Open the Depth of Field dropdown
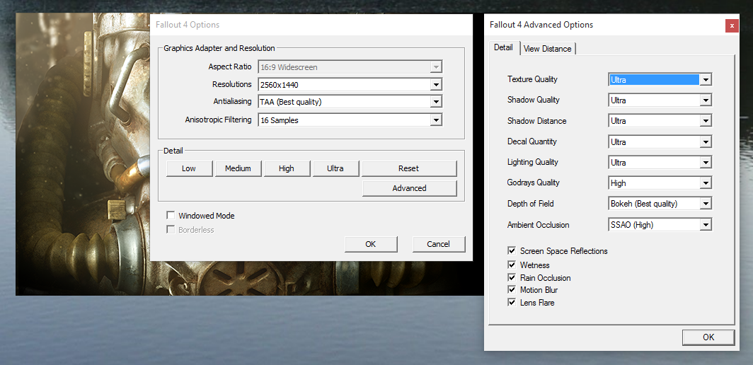Screen dimensions: 753x365 pos(660,204)
